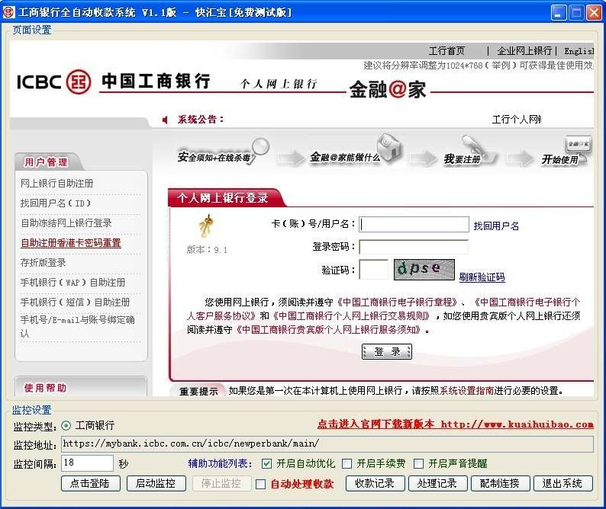Open 手机号/E-mail与账号绑定确认 sidebar item
This screenshot has height=509, width=606.
[78, 326]
